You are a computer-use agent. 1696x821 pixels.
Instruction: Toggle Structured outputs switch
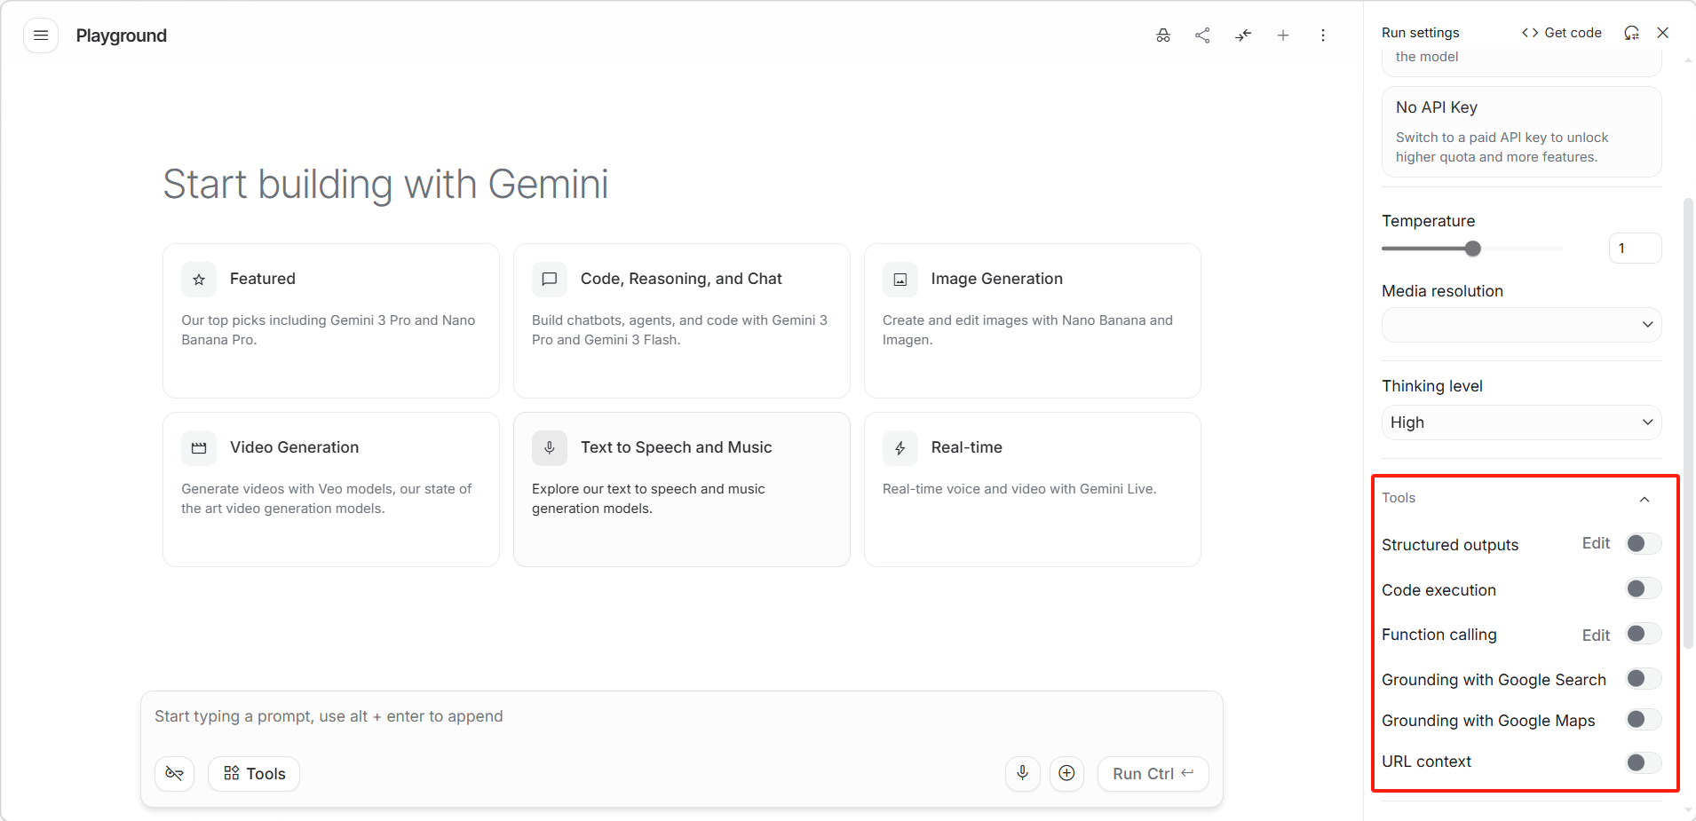coord(1644,544)
